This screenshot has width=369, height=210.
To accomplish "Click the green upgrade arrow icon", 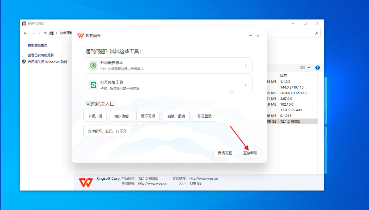I will click(x=93, y=65).
